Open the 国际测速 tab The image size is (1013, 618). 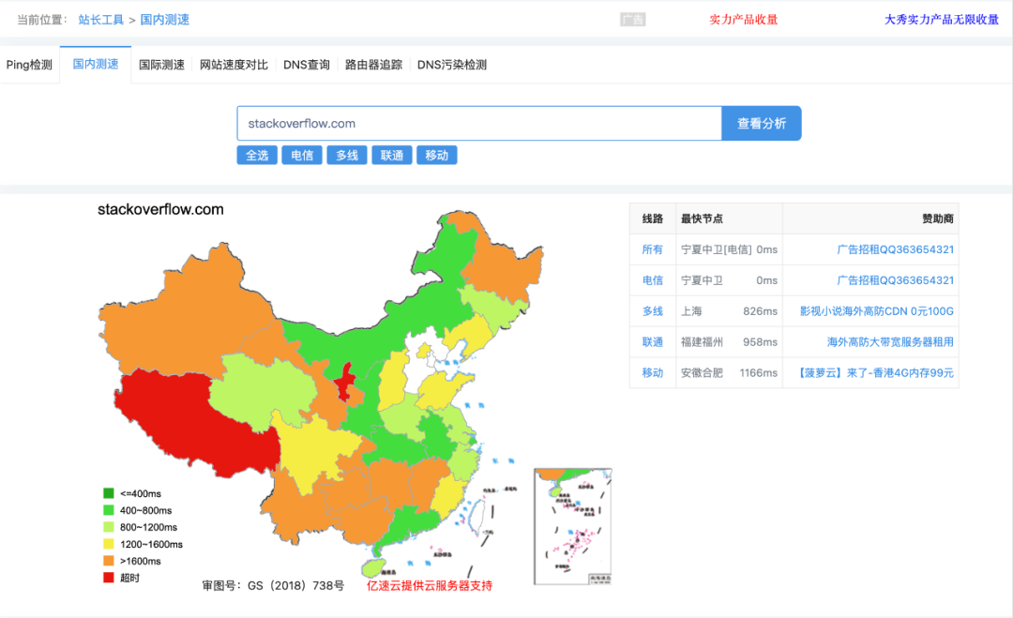point(161,65)
